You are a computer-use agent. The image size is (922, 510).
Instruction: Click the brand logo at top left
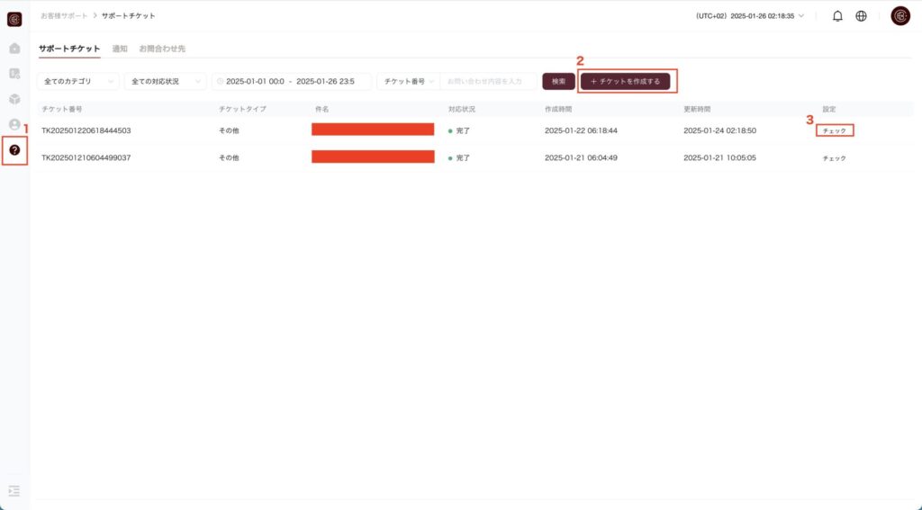point(14,19)
